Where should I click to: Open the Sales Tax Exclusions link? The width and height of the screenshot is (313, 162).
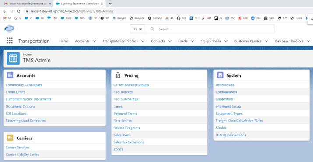point(129,142)
